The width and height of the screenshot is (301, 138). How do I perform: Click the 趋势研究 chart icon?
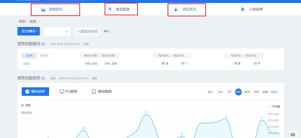44,9
